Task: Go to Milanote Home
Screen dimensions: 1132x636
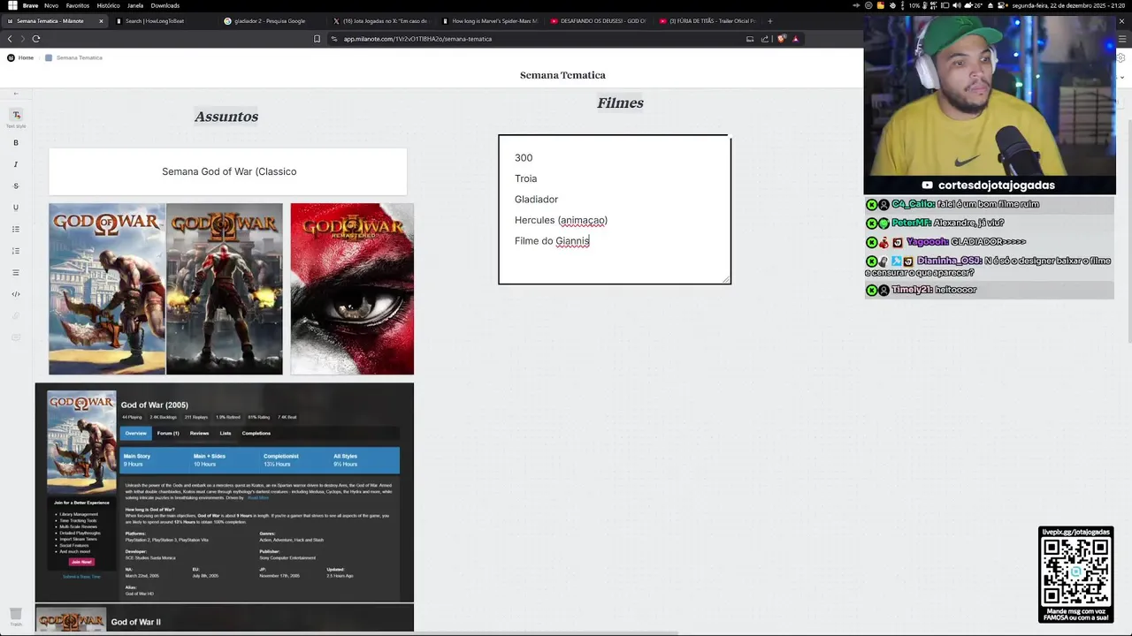Action: [20, 57]
